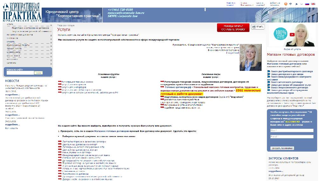Click the Корпоративная практика logo
Screen dimensions: 320x181
point(22,12)
